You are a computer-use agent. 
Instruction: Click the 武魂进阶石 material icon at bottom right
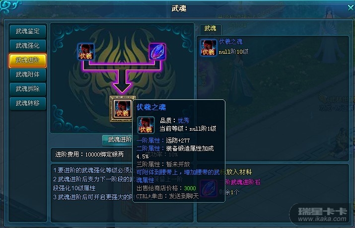[209, 188]
